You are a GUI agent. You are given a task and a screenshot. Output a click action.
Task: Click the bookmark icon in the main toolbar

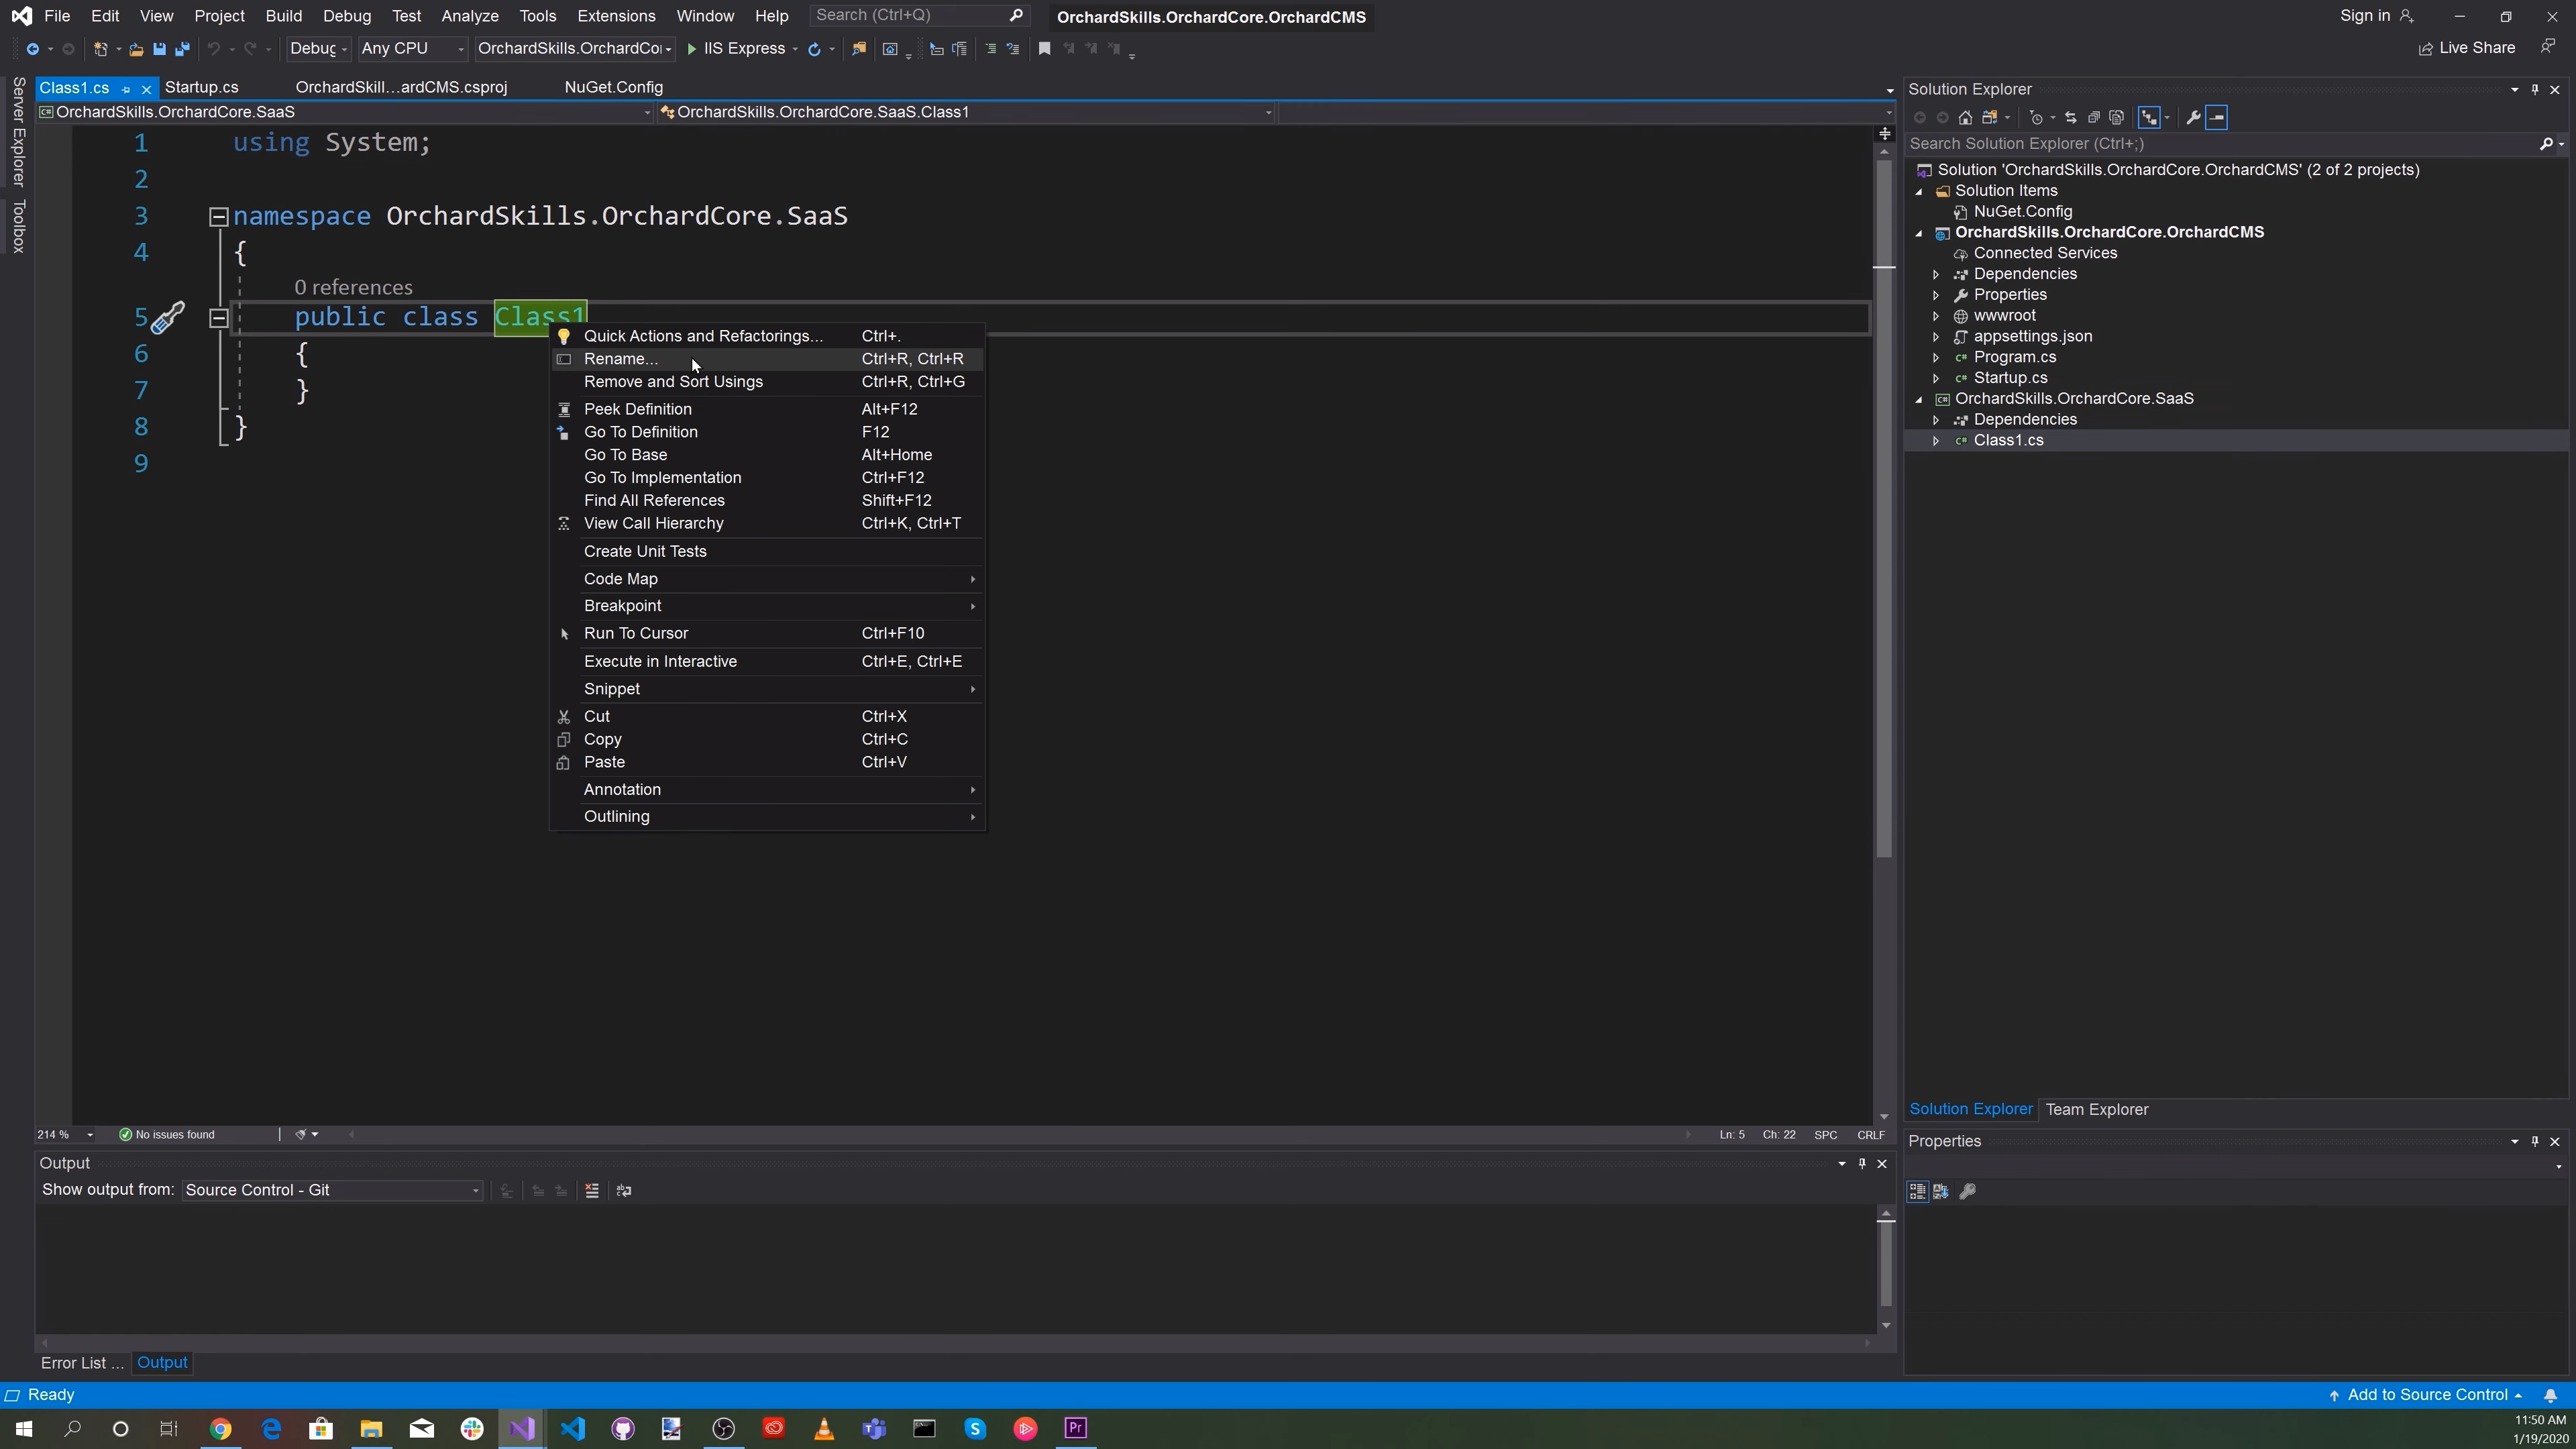pos(1044,49)
